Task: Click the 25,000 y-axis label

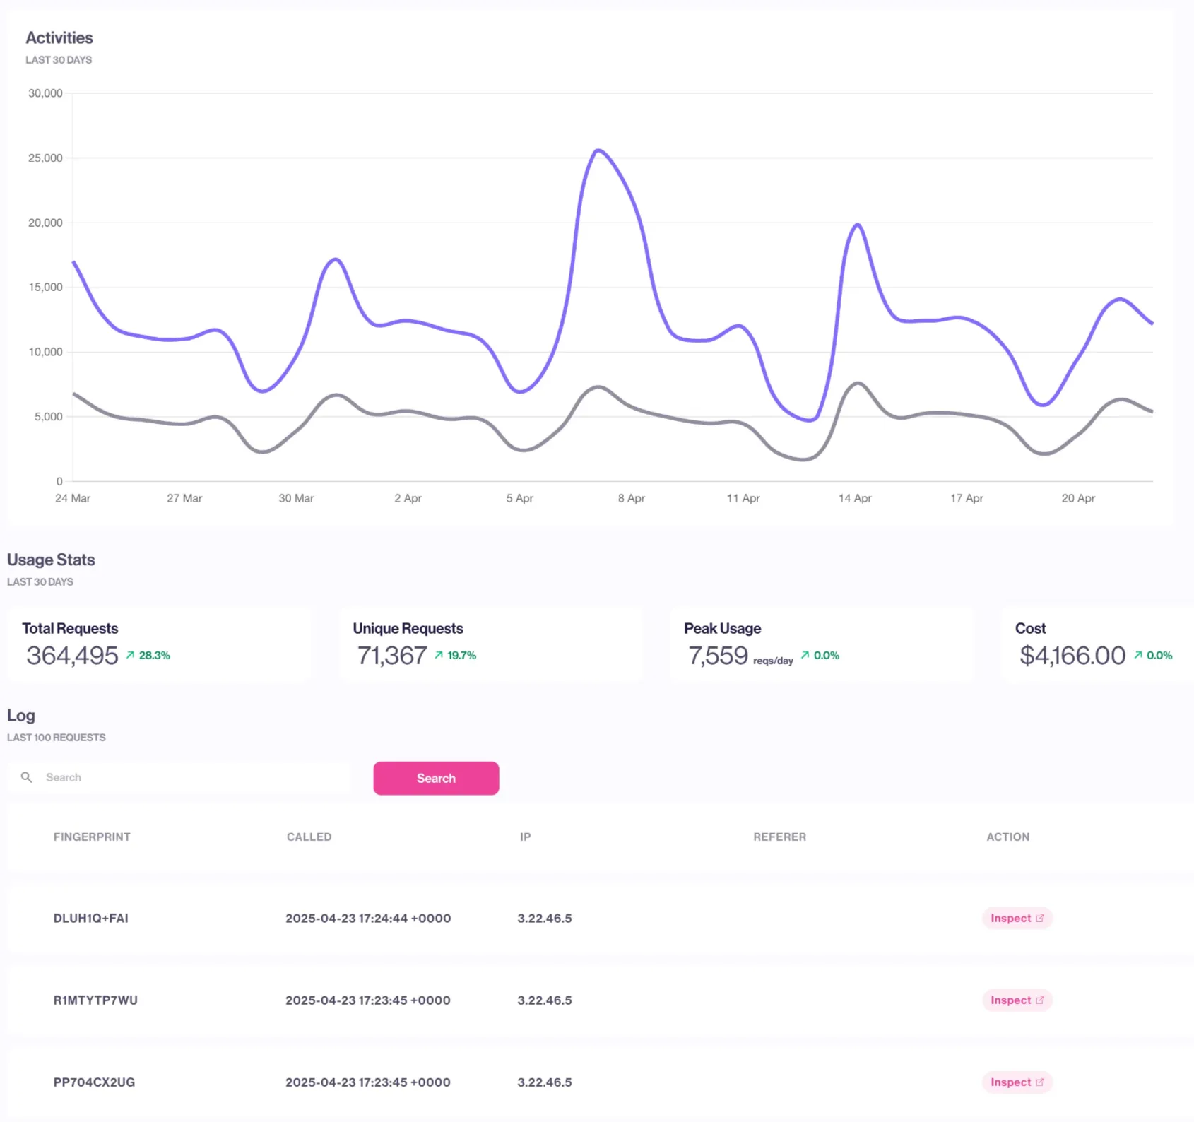Action: [45, 158]
